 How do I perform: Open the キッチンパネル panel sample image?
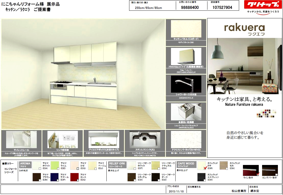186,29
